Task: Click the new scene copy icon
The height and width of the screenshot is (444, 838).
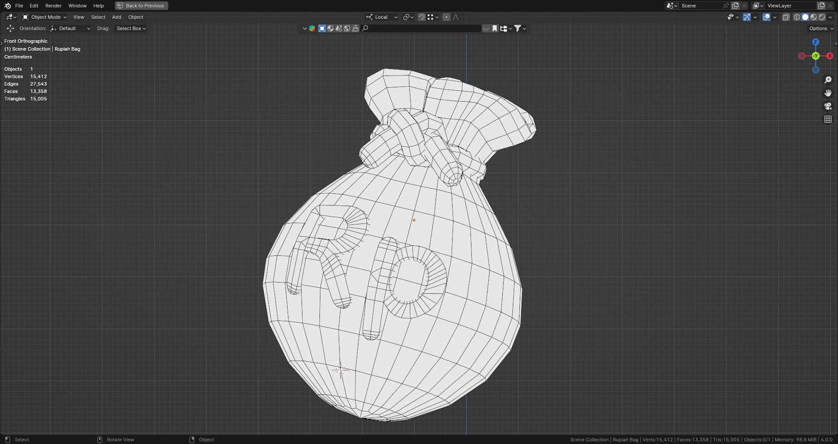Action: (x=735, y=6)
